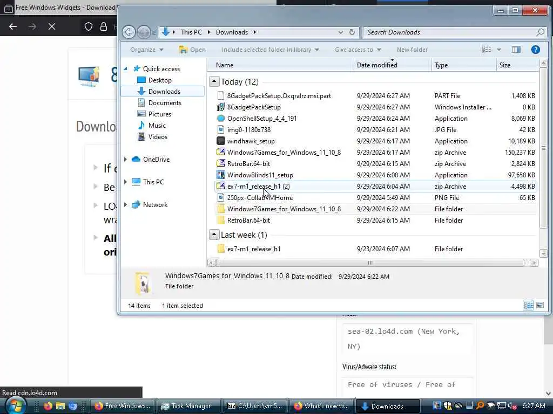This screenshot has width=553, height=414.
Task: Toggle the preview pane button
Action: tap(516, 50)
